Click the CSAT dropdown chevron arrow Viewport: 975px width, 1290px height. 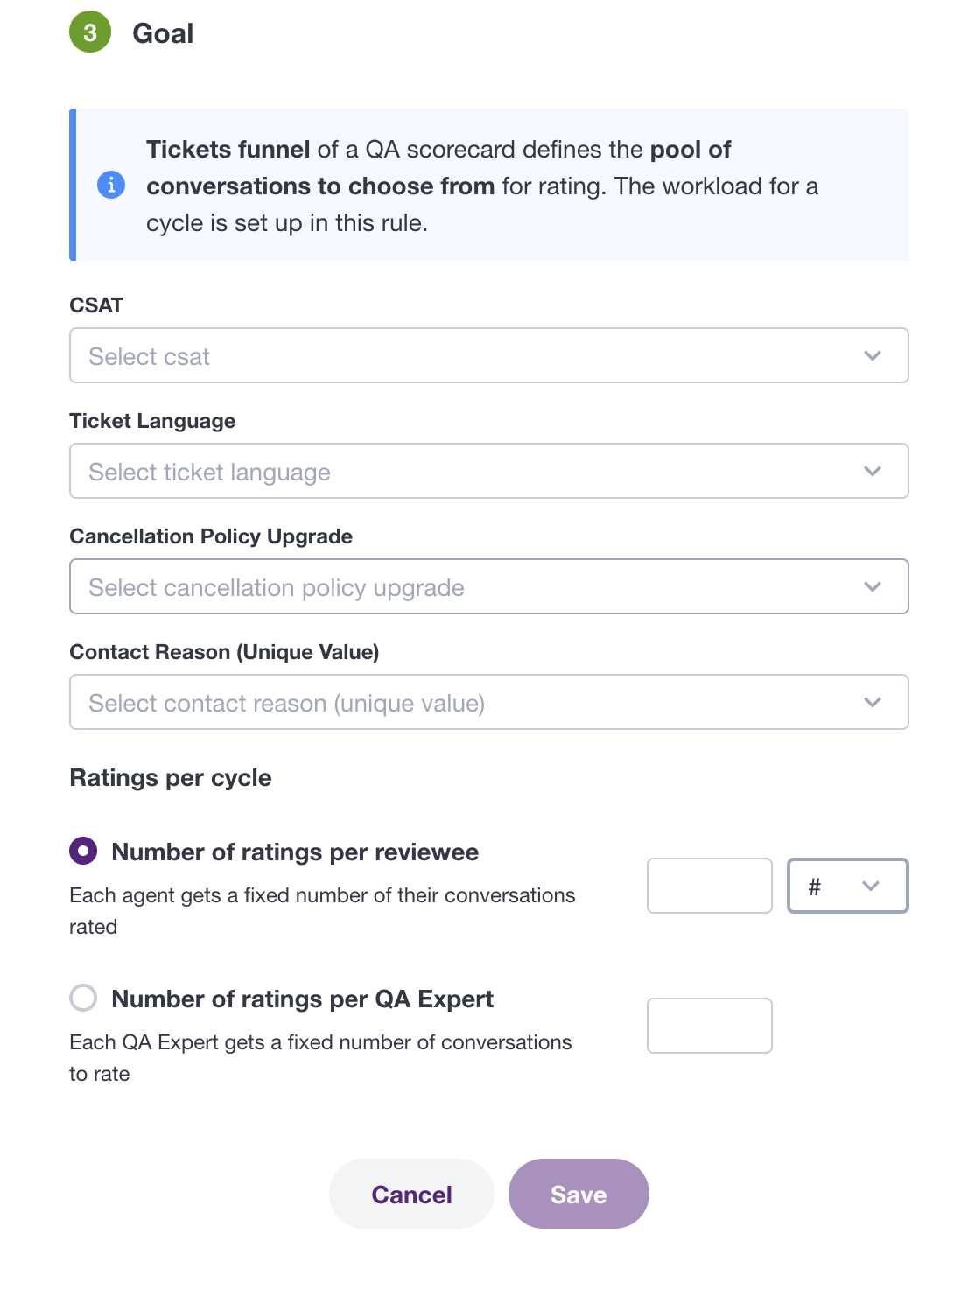(x=873, y=355)
